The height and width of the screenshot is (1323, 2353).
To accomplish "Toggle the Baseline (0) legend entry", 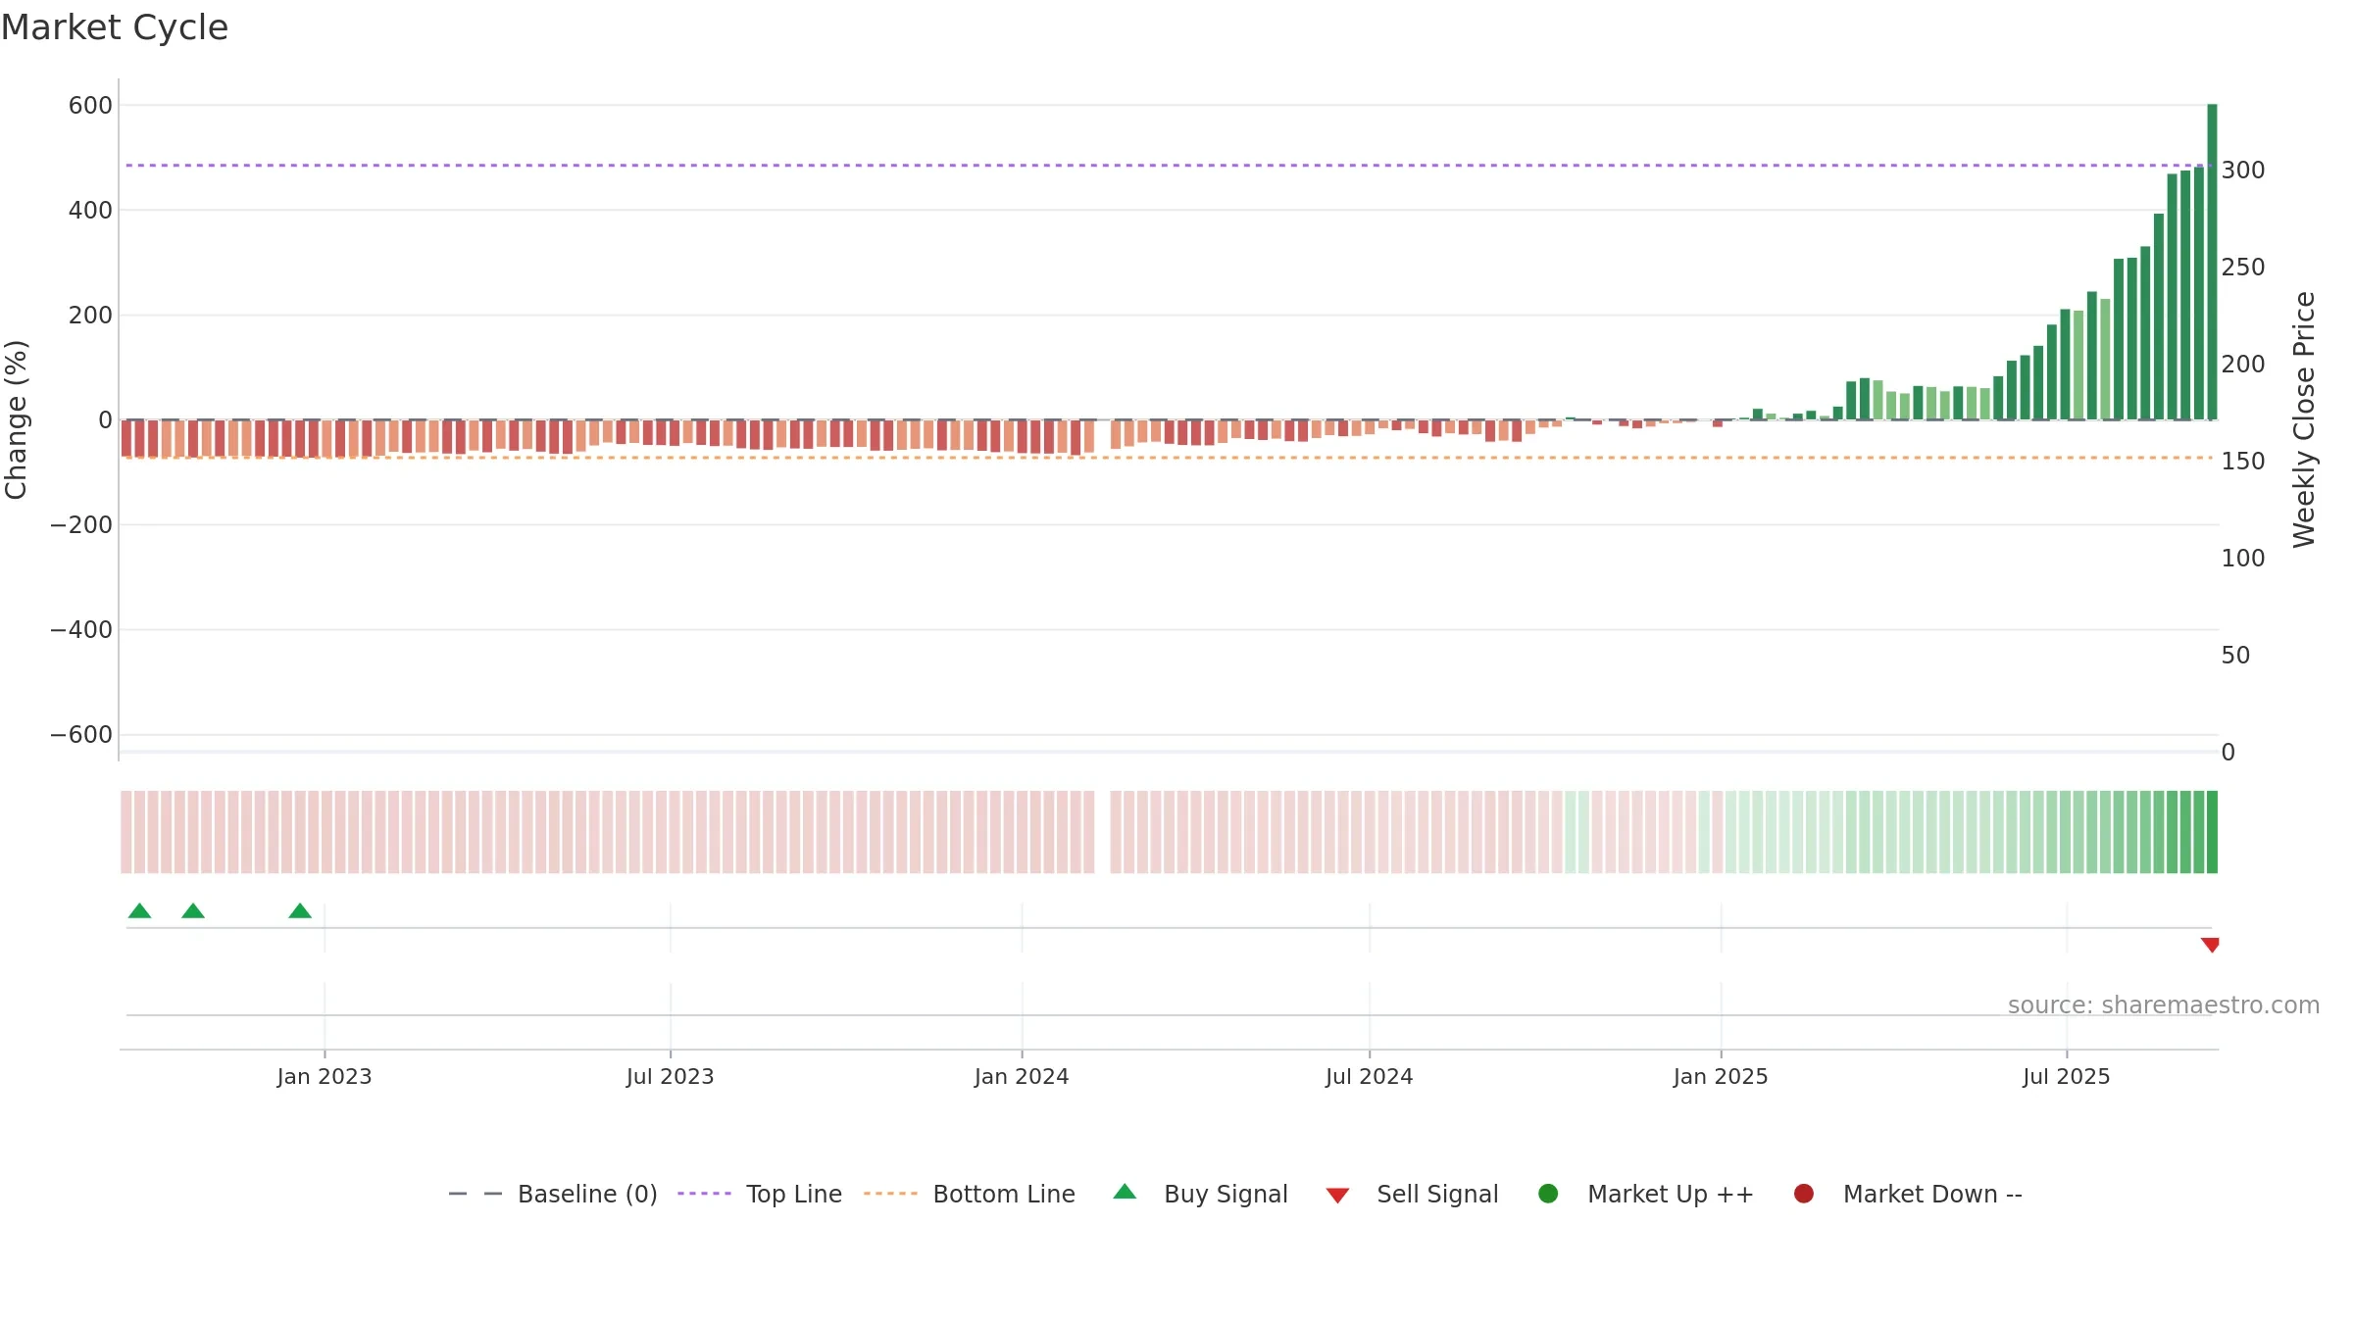I will click(x=587, y=1195).
